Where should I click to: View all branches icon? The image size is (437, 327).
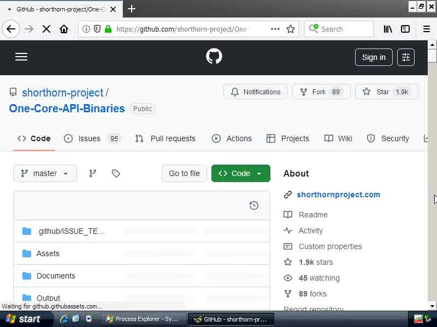[x=92, y=173]
